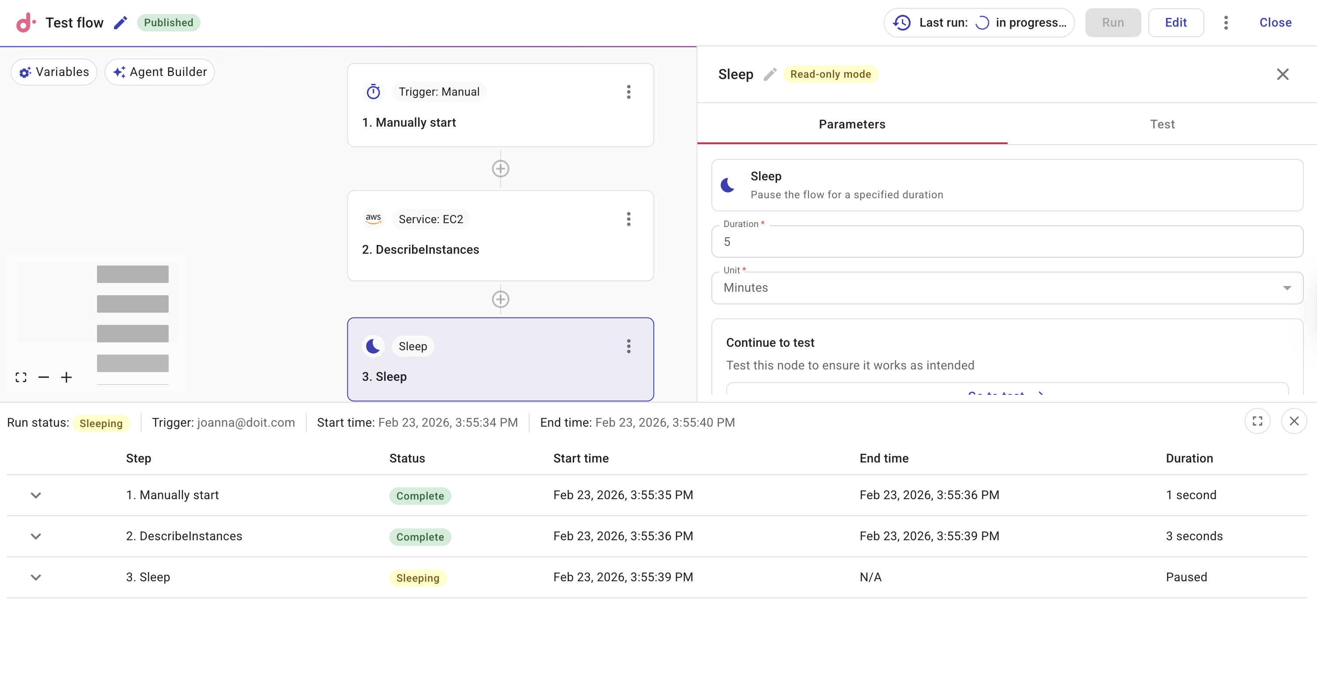
Task: Open the three-dot menu on the Sleep node
Action: tap(628, 347)
